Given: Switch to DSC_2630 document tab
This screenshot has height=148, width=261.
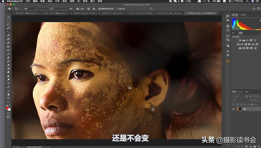Looking at the screenshot, I should coord(170,13).
